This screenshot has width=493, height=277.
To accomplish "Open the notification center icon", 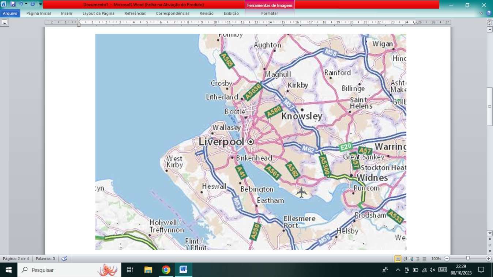I will point(481,270).
